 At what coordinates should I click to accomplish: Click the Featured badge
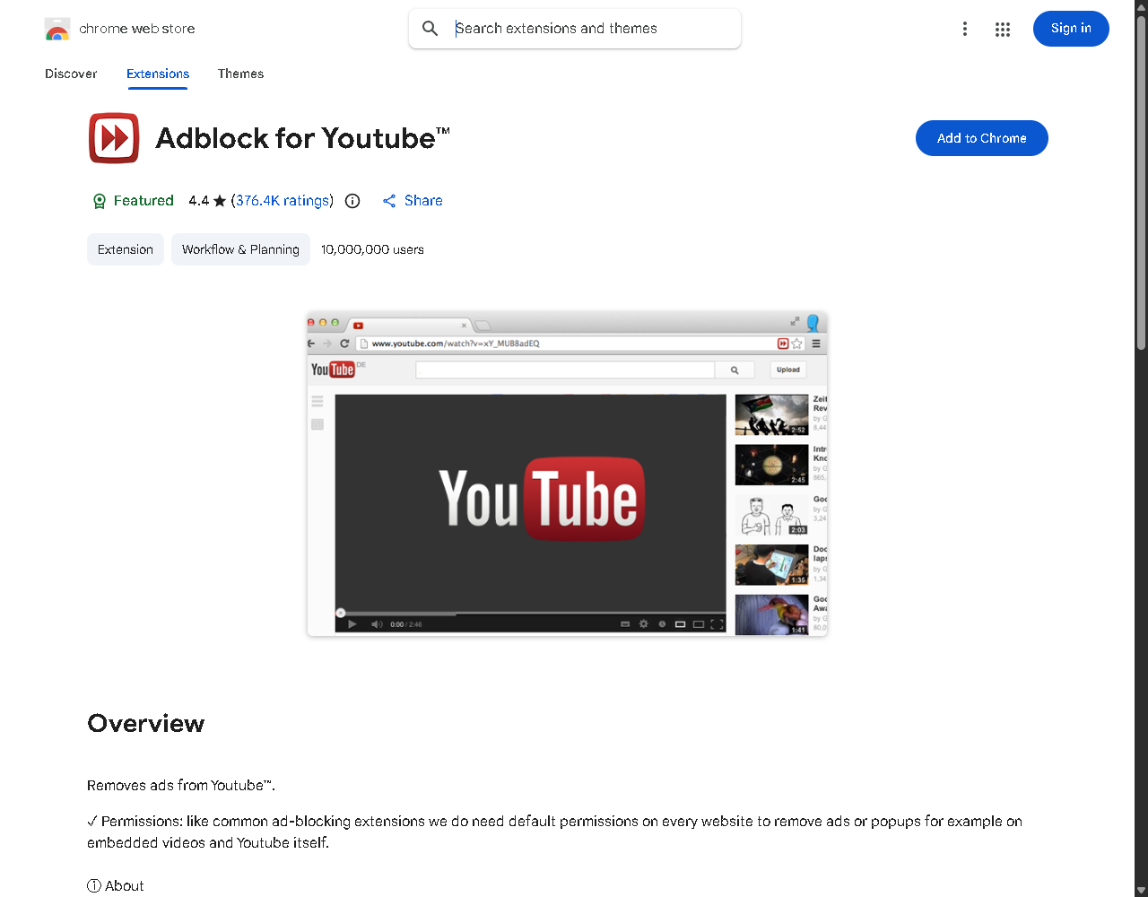133,201
